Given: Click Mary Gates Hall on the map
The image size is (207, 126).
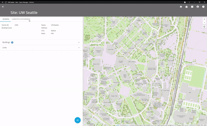Looking at the screenshot, I should click(125, 76).
